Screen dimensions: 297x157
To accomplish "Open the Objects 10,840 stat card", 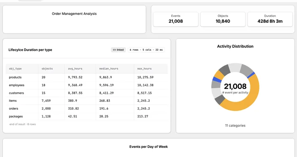I will pyautogui.click(x=223, y=19).
